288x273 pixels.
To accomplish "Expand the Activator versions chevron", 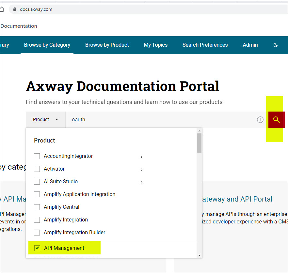I will coord(141,170).
